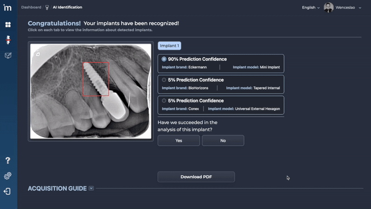Open settings using the gears icon

(8, 176)
